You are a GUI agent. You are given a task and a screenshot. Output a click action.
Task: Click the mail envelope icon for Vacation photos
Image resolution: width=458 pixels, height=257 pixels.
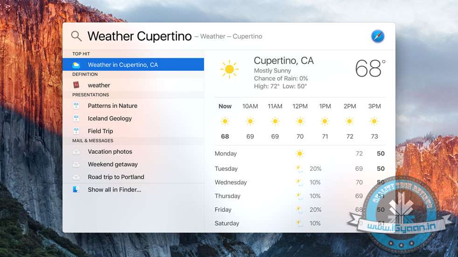[76, 152]
